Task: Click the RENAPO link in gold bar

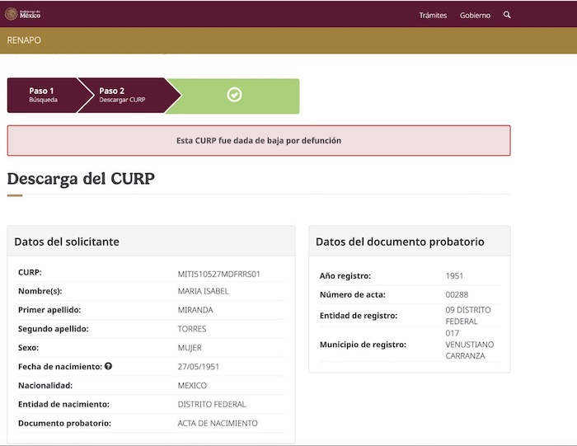Action: pyautogui.click(x=24, y=40)
